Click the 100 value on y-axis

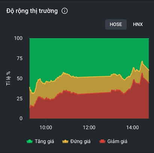point(18,38)
